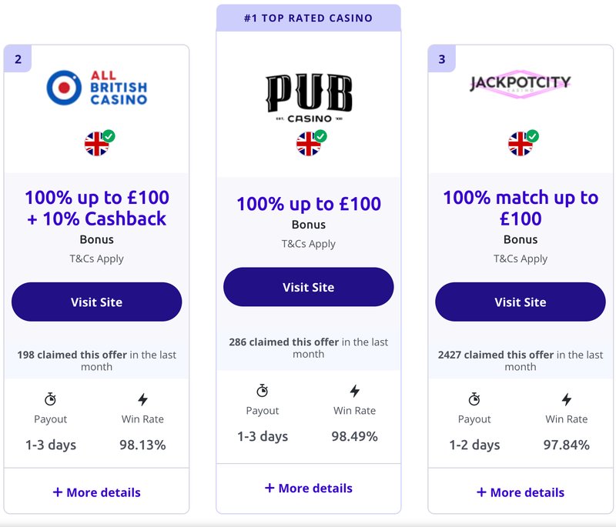Open More details on the JackpotCity card
This screenshot has height=527, width=616.
(x=521, y=492)
